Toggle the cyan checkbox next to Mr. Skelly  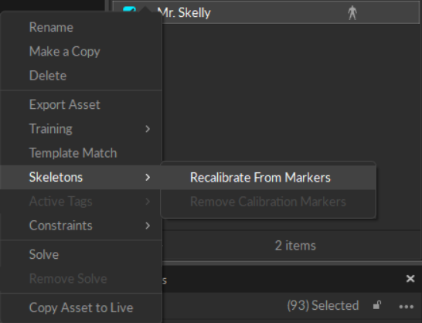pos(129,10)
